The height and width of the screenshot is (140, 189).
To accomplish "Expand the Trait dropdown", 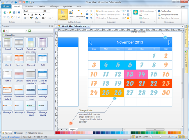I will click(148, 14).
